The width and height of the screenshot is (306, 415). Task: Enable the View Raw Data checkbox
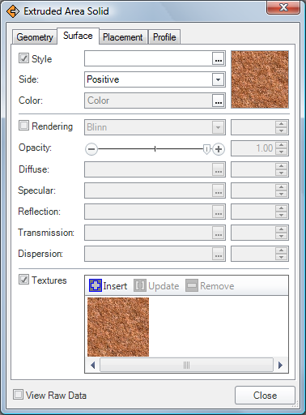point(18,395)
